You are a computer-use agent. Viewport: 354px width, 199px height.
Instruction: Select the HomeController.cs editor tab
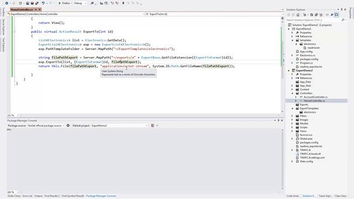click(x=22, y=9)
